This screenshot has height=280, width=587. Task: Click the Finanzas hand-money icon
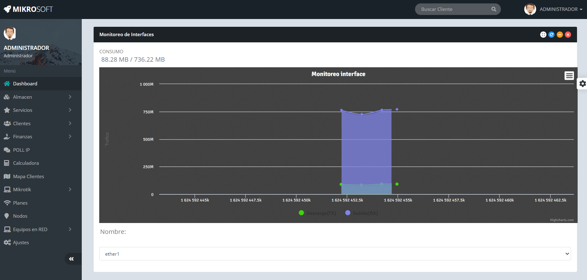7,137
